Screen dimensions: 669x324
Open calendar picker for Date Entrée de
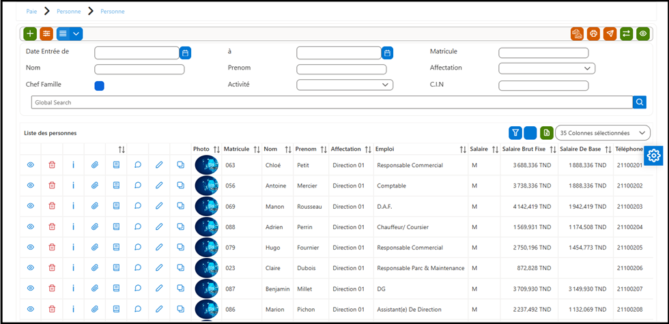(x=185, y=53)
